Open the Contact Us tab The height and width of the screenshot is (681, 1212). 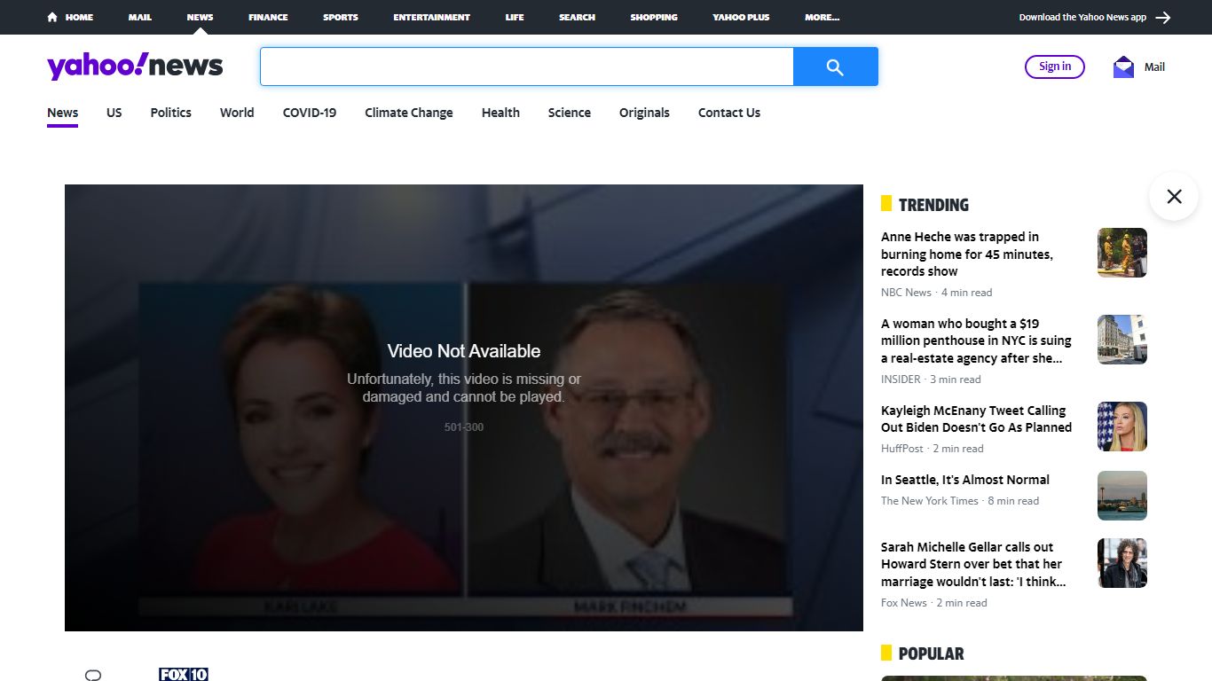pos(729,113)
